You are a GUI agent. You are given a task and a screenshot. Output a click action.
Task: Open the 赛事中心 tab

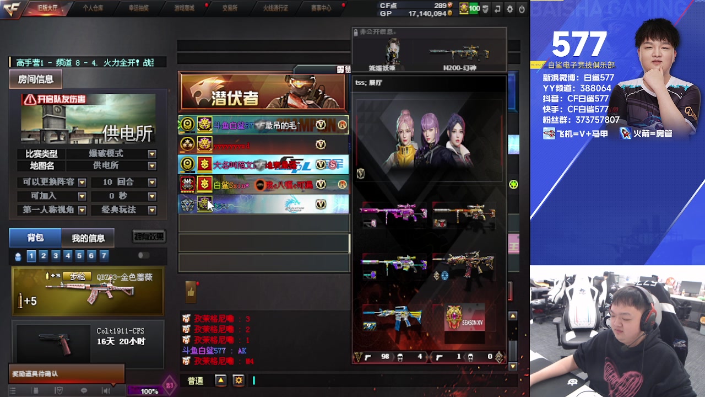pyautogui.click(x=321, y=8)
